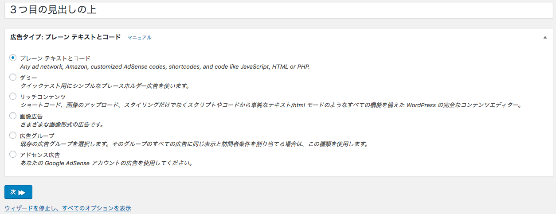Select the アドセンス広告 radio button
The width and height of the screenshot is (556, 214).
coord(13,154)
